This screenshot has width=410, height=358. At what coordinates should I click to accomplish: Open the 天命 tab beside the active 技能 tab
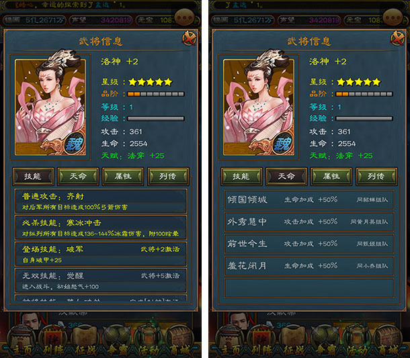click(x=78, y=177)
